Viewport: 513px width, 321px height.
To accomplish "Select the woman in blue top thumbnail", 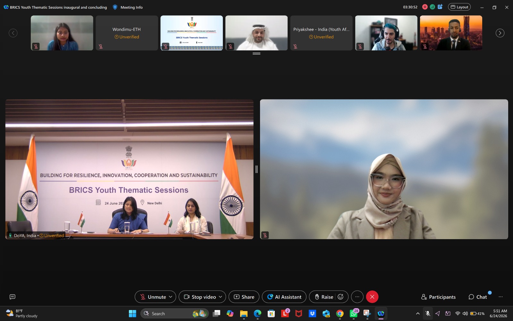I will point(62,33).
